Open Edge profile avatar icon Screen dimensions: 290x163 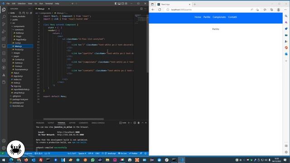pyautogui.click(x=279, y=10)
